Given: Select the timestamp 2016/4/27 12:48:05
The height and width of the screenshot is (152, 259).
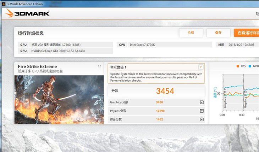Looking at the screenshot, I should pyautogui.click(x=241, y=45).
